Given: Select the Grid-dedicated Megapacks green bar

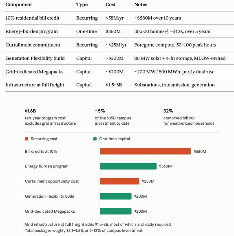Looking at the screenshot, I should pyautogui.click(x=116, y=211).
